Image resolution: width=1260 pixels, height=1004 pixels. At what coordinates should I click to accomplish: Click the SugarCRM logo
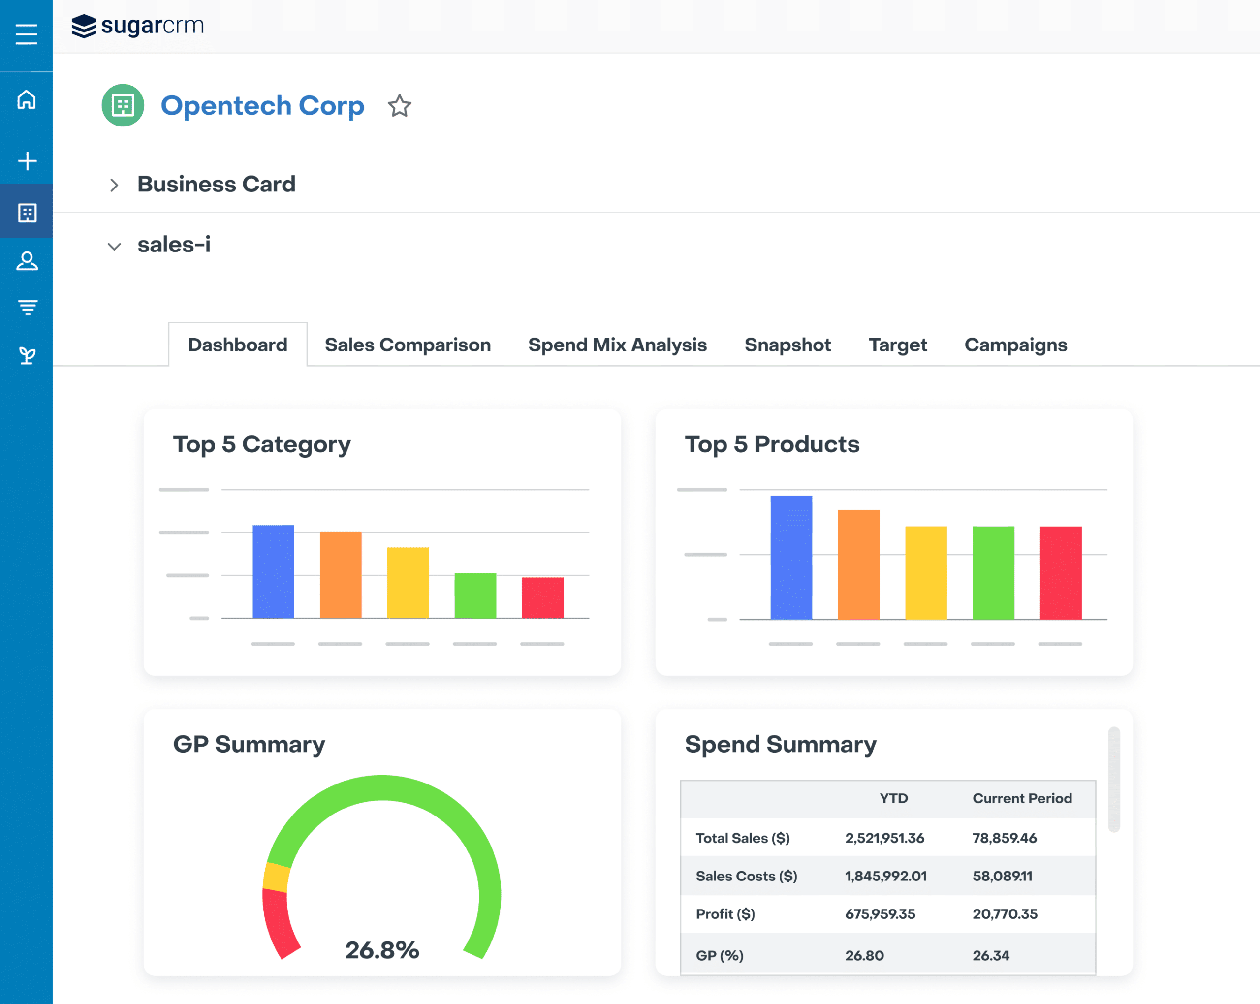(x=138, y=26)
